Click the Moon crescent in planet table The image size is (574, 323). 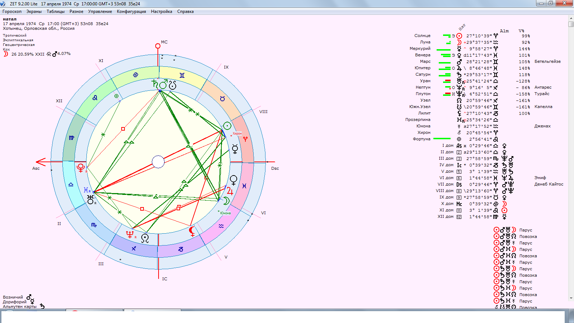(459, 42)
